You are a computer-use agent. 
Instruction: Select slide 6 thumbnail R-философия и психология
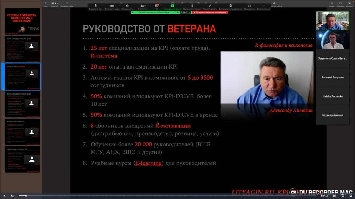tap(22, 159)
